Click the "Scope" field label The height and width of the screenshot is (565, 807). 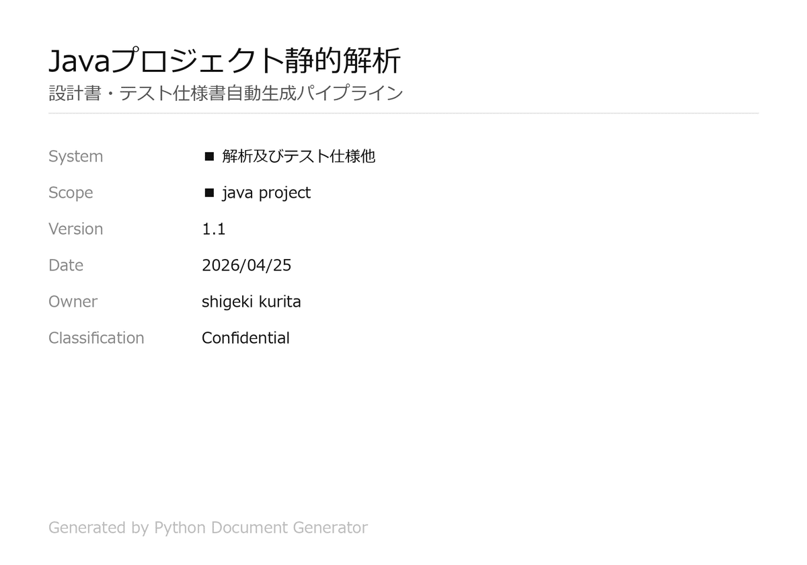(71, 193)
